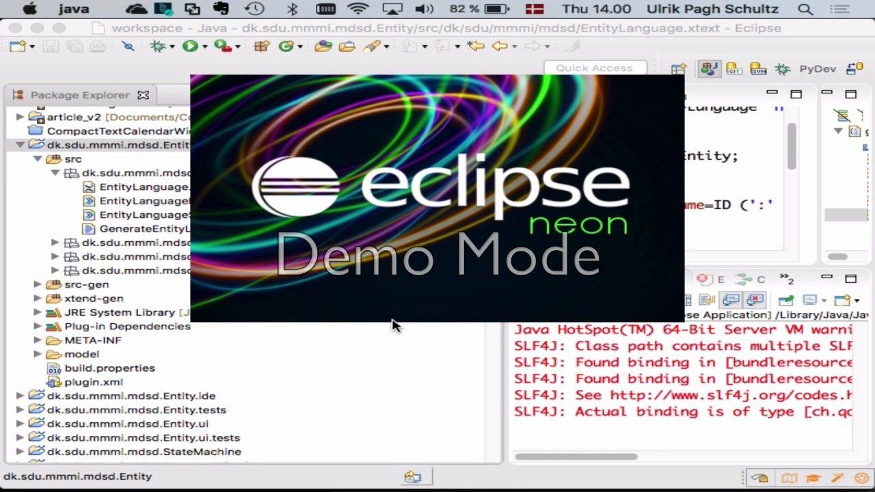The width and height of the screenshot is (875, 492).
Task: Select the CompactTextCalendarWi... project
Action: 109,131
